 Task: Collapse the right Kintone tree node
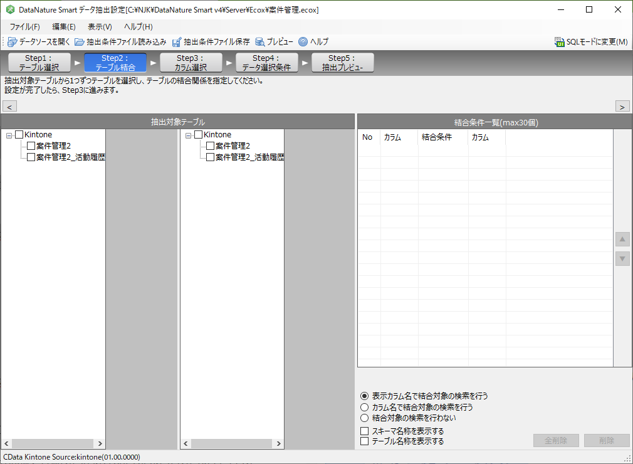pyautogui.click(x=188, y=135)
